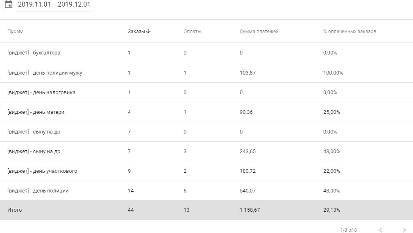Select the сыну на др row with 243,65 payments

tap(34, 152)
